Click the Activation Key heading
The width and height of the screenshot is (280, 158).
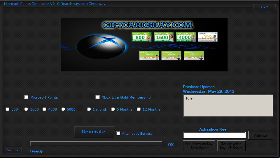(213, 129)
